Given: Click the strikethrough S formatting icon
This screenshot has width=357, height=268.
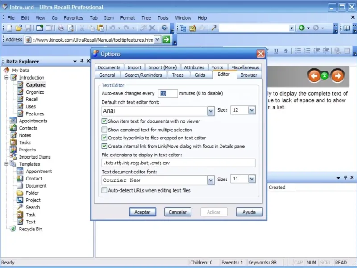Looking at the screenshot, I should [x=286, y=51].
